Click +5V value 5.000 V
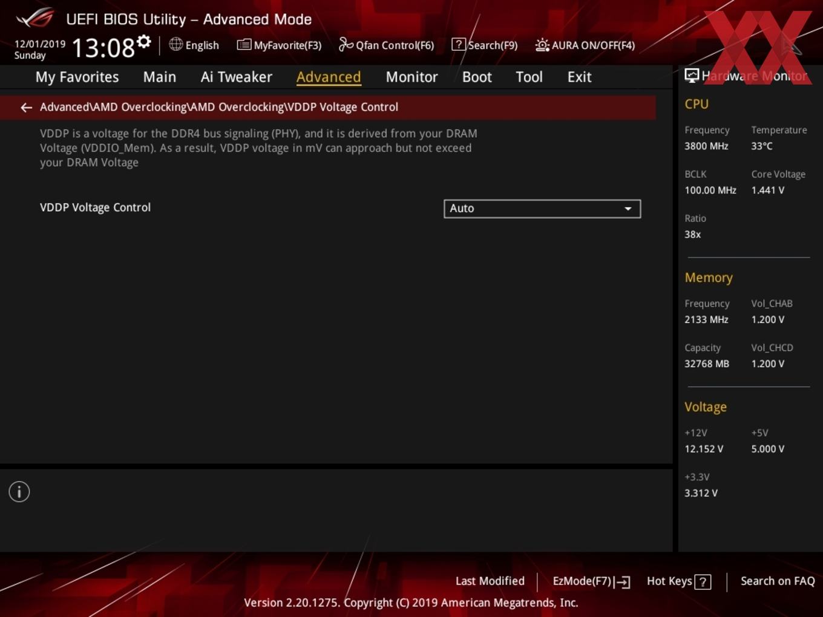Screen dimensions: 823x617 pos(767,449)
